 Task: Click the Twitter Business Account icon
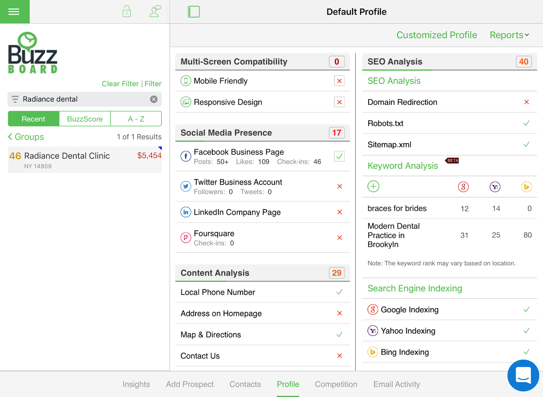(x=186, y=186)
